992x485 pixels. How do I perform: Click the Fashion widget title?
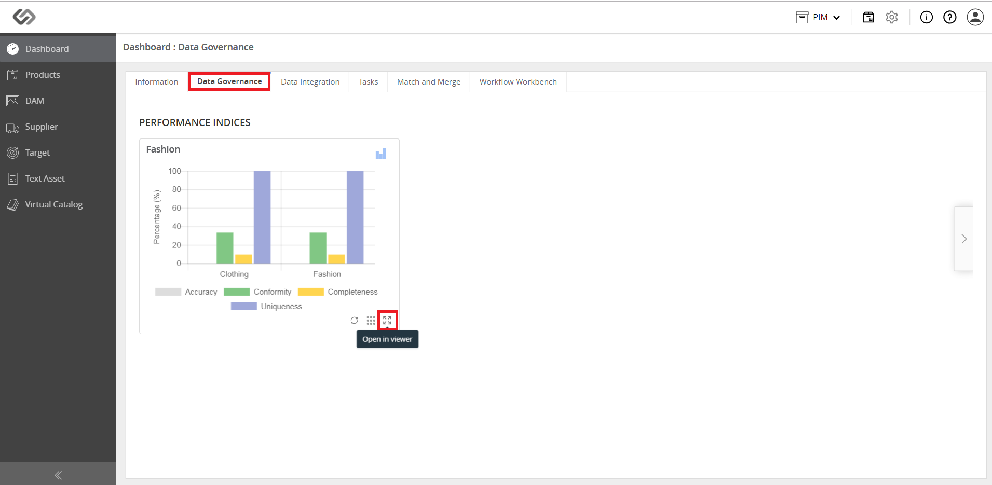click(x=163, y=149)
